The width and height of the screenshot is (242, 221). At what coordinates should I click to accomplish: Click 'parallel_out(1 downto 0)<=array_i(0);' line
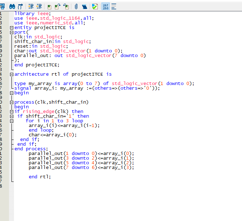81,154
